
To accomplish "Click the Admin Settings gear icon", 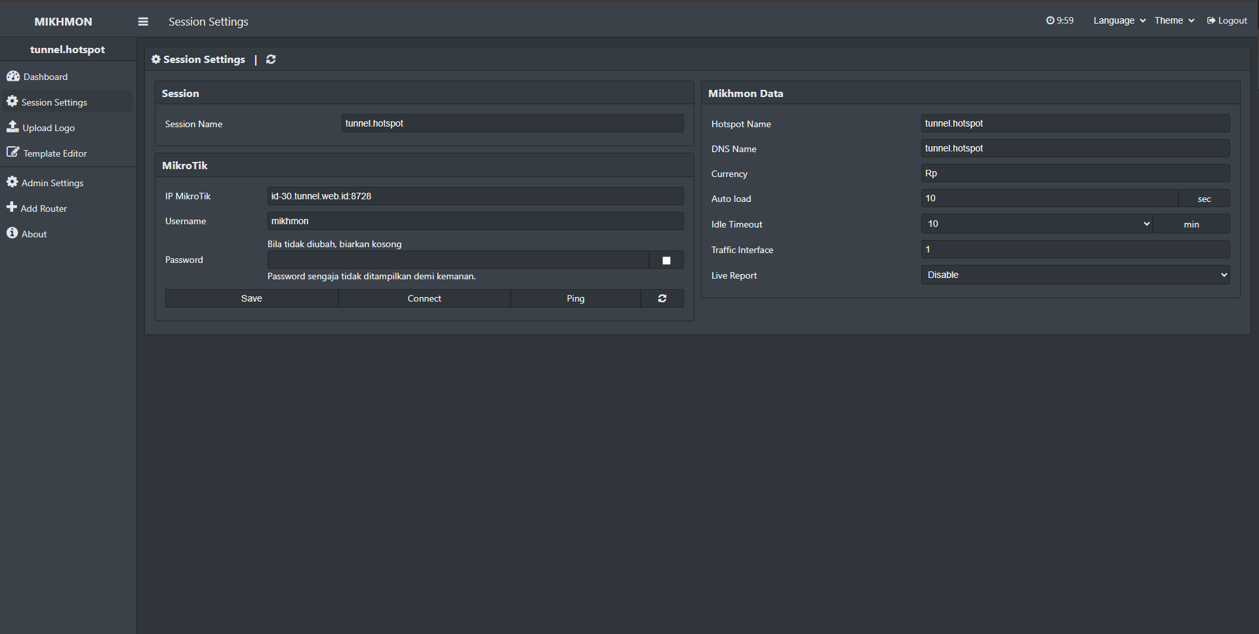I will 12,182.
